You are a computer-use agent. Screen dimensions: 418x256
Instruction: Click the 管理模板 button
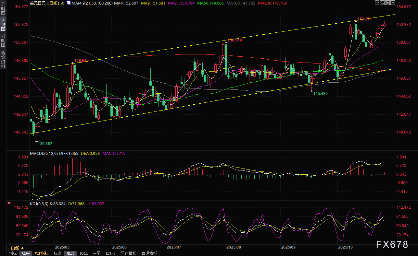(149, 253)
